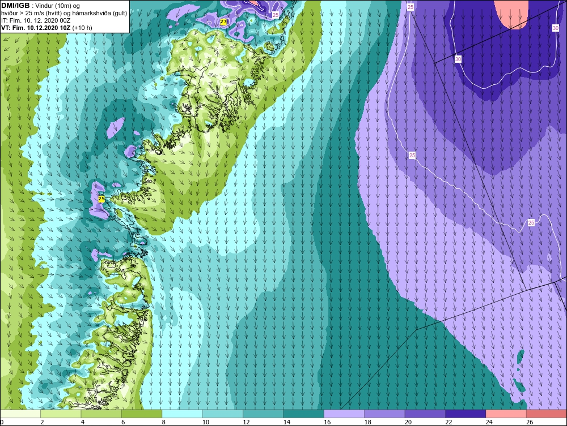
Task: Select the lavender 16–18 m/s legend swatch
Action: point(344,414)
